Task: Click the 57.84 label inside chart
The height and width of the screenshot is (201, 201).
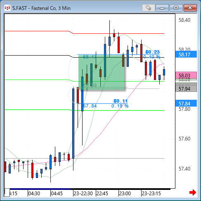Action: tap(90, 106)
